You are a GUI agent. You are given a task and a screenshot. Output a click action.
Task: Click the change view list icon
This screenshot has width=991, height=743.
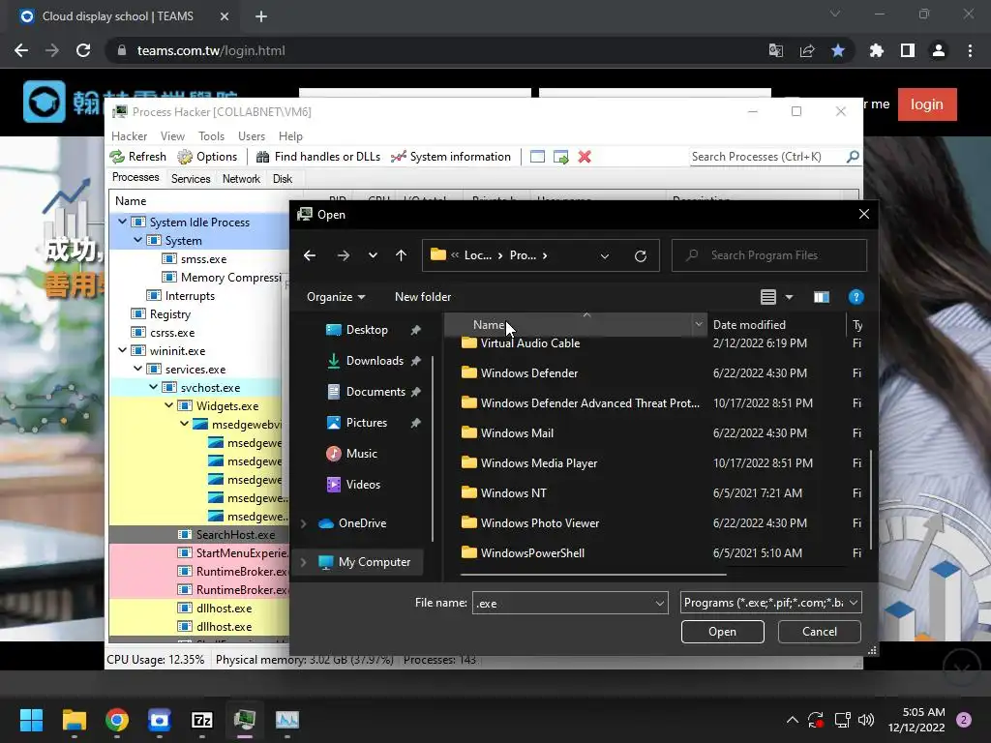point(767,297)
